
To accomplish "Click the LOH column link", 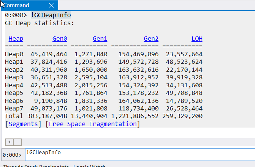I will (197, 39).
